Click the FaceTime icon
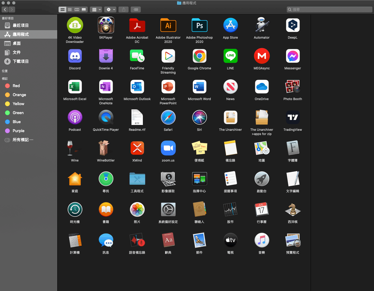 pyautogui.click(x=137, y=56)
